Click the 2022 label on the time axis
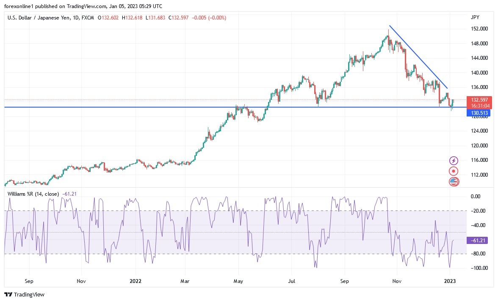 tap(135, 281)
